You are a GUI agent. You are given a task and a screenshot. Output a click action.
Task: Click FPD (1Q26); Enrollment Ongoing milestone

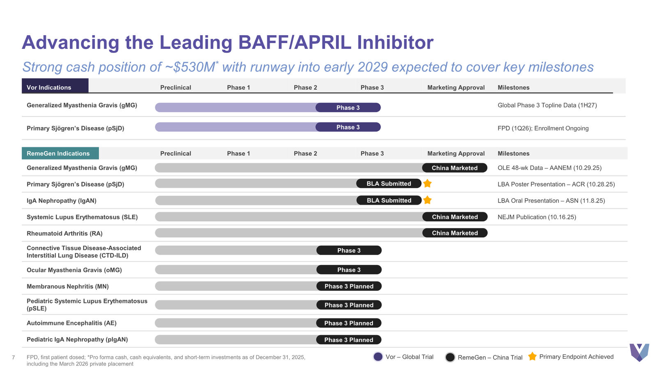tap(543, 128)
